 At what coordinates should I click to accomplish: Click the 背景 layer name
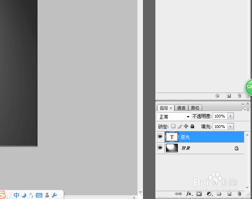tap(186, 148)
